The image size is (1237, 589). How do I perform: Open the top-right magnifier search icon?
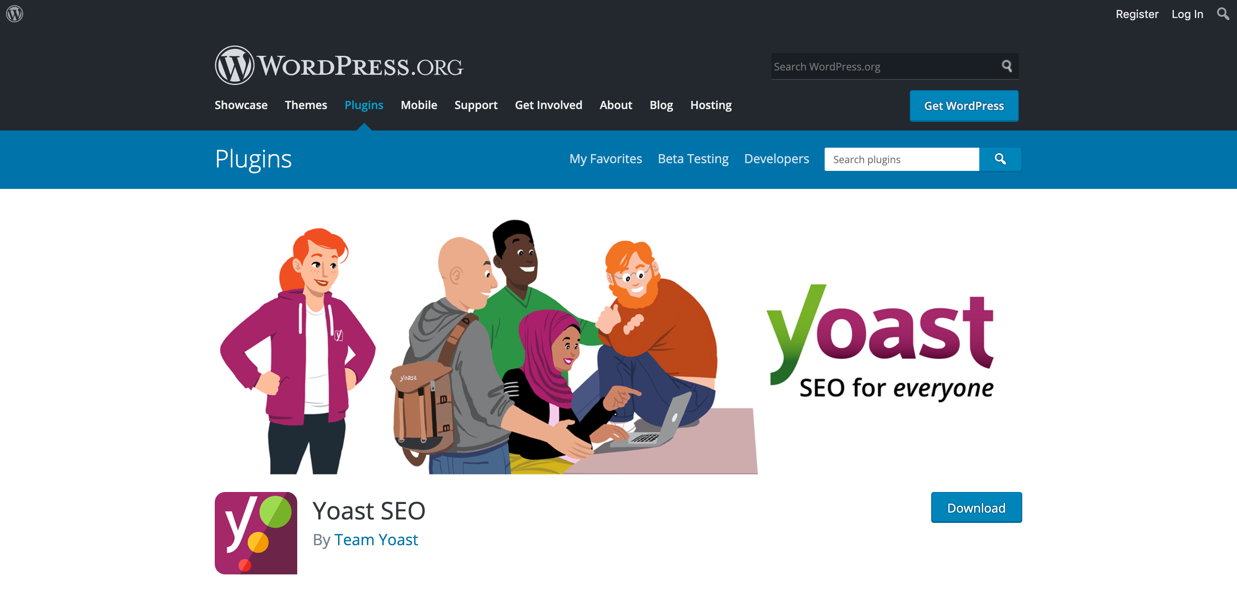tap(1223, 13)
